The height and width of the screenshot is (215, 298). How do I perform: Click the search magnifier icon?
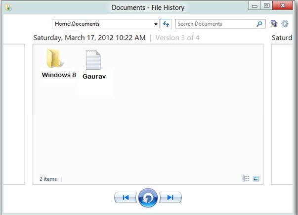pyautogui.click(x=259, y=24)
